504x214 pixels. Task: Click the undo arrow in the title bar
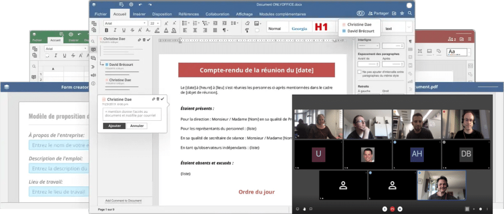click(x=140, y=4)
